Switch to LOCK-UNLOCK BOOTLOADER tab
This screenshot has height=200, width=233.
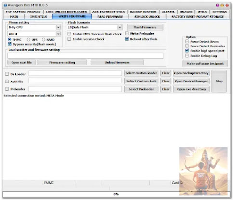(x=66, y=12)
